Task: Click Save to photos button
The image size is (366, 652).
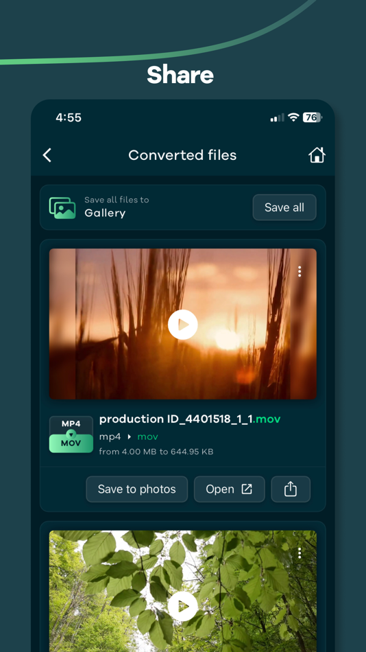Action: click(136, 489)
